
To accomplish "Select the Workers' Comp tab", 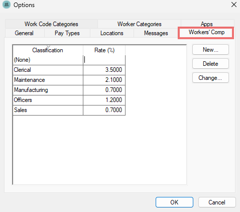I will [206, 32].
